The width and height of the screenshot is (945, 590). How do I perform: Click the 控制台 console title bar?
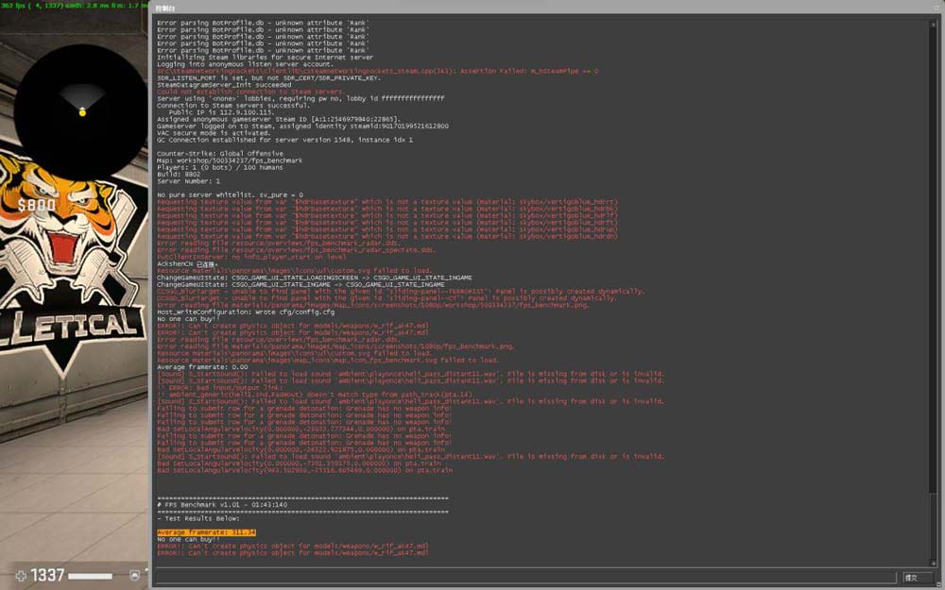click(x=545, y=8)
